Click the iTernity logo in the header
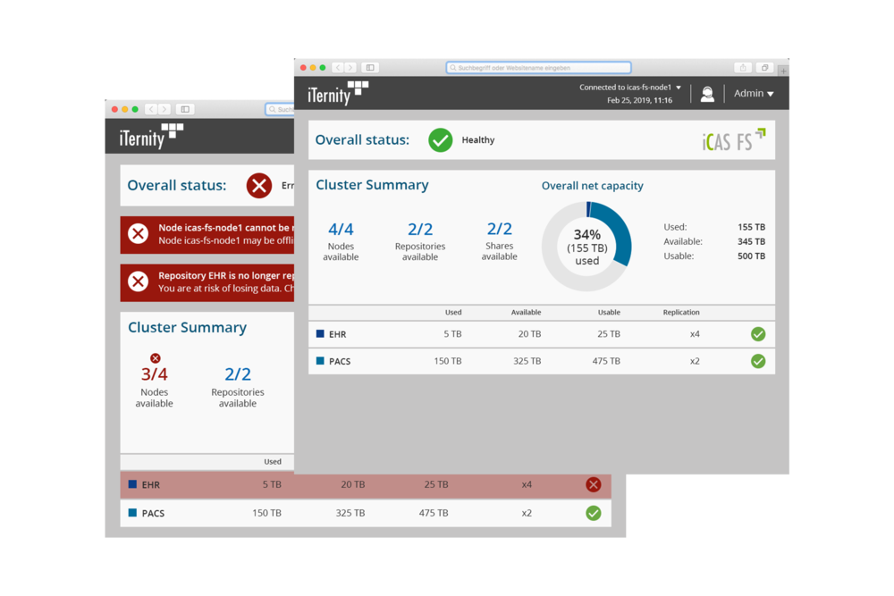Screen dimensions: 894x596 point(338,93)
